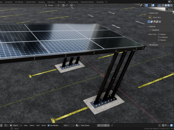Toggle show overlays in viewport header
The width and height of the screenshot is (174, 130).
pyautogui.click(x=153, y=5)
